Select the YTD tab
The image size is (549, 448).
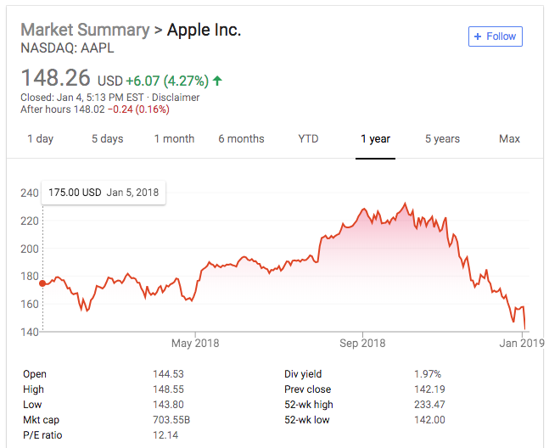tap(308, 139)
